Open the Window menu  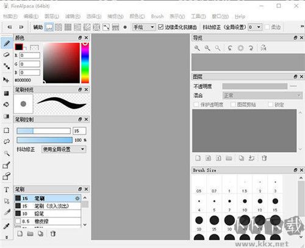(x=220, y=16)
